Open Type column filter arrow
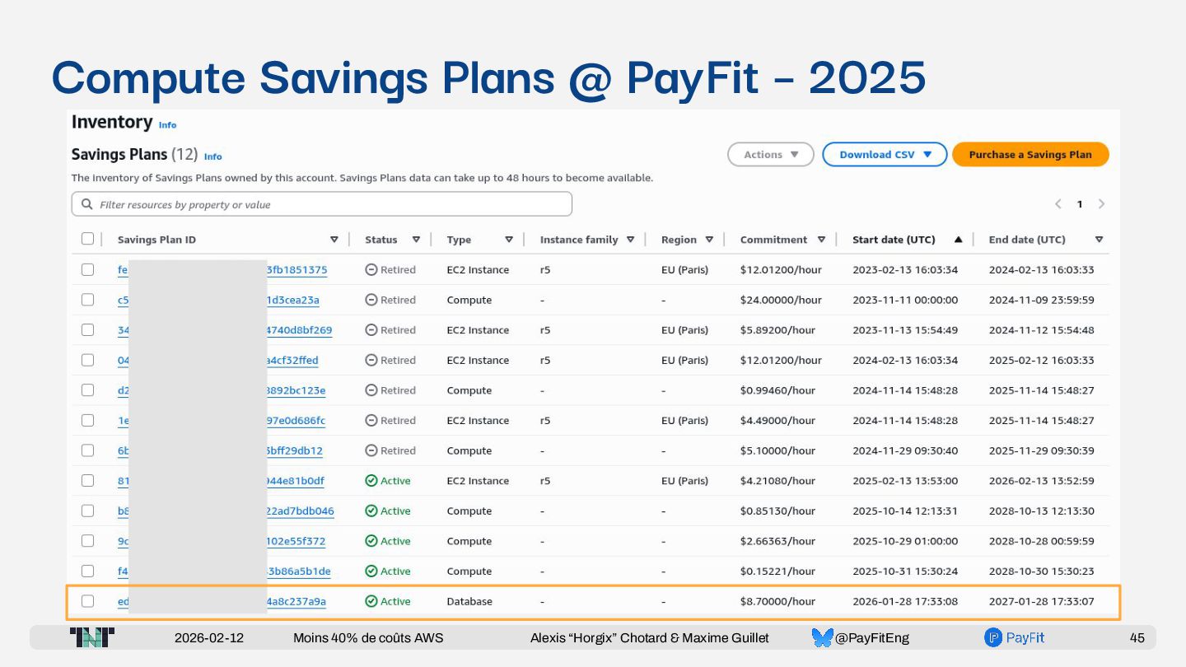This screenshot has height=667, width=1186. coord(509,240)
